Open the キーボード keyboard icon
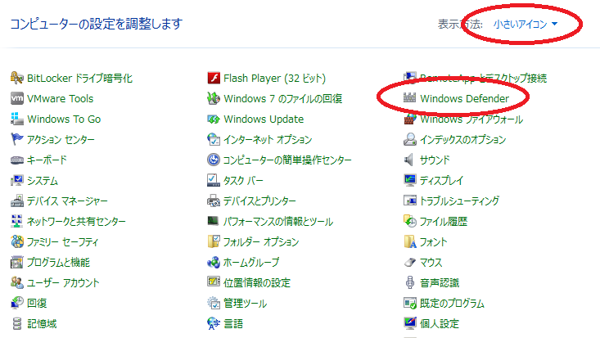Viewport: 600px width, 338px height. click(x=17, y=160)
